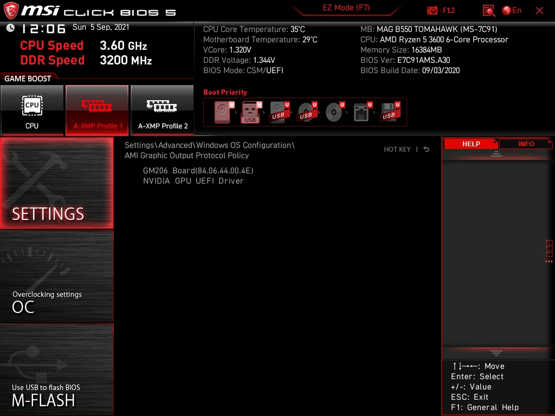Click the VCore 1.320V reading
This screenshot has width=555, height=416.
(227, 50)
